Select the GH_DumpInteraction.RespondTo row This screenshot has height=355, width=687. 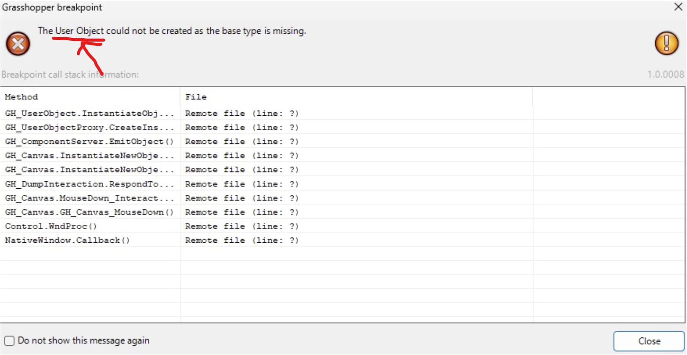click(x=89, y=184)
